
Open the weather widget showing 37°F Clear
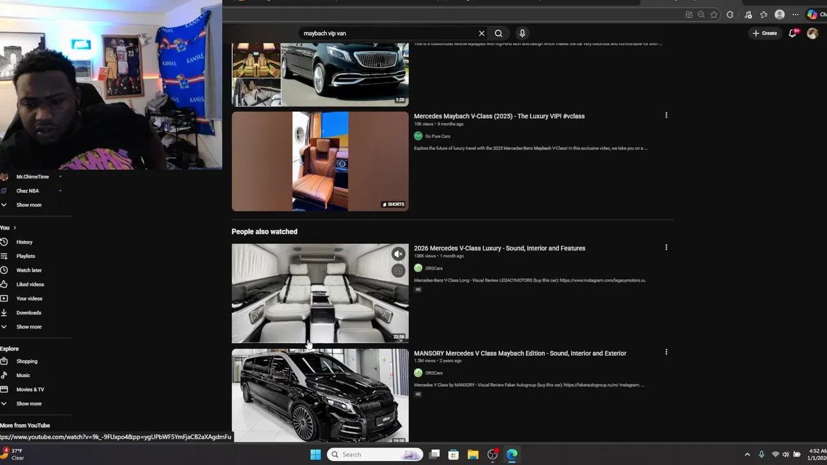(x=13, y=454)
